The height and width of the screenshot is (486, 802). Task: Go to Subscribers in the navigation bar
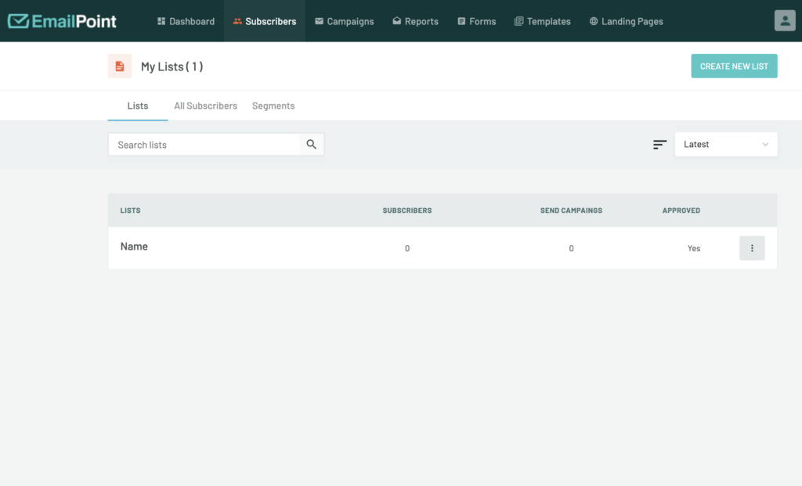(x=264, y=21)
